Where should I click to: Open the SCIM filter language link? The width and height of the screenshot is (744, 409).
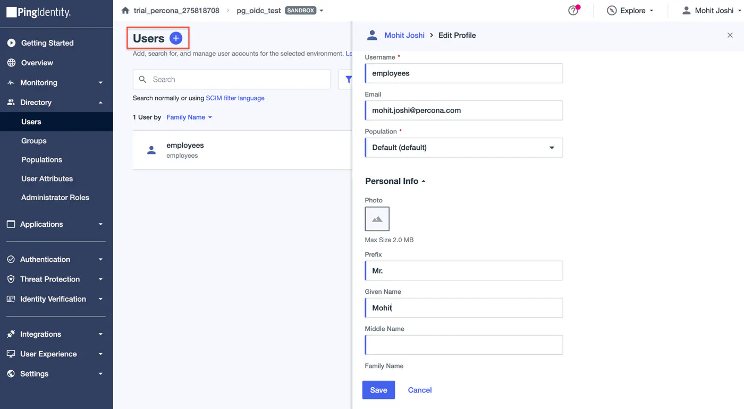click(235, 98)
